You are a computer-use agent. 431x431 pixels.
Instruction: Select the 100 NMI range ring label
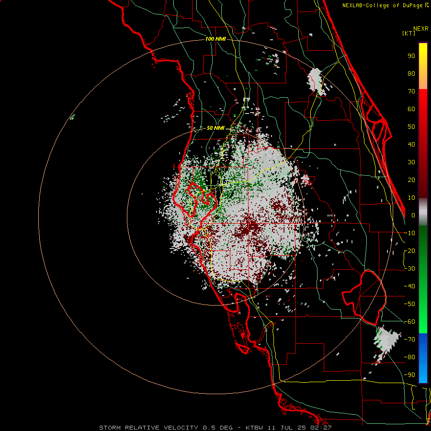point(215,39)
